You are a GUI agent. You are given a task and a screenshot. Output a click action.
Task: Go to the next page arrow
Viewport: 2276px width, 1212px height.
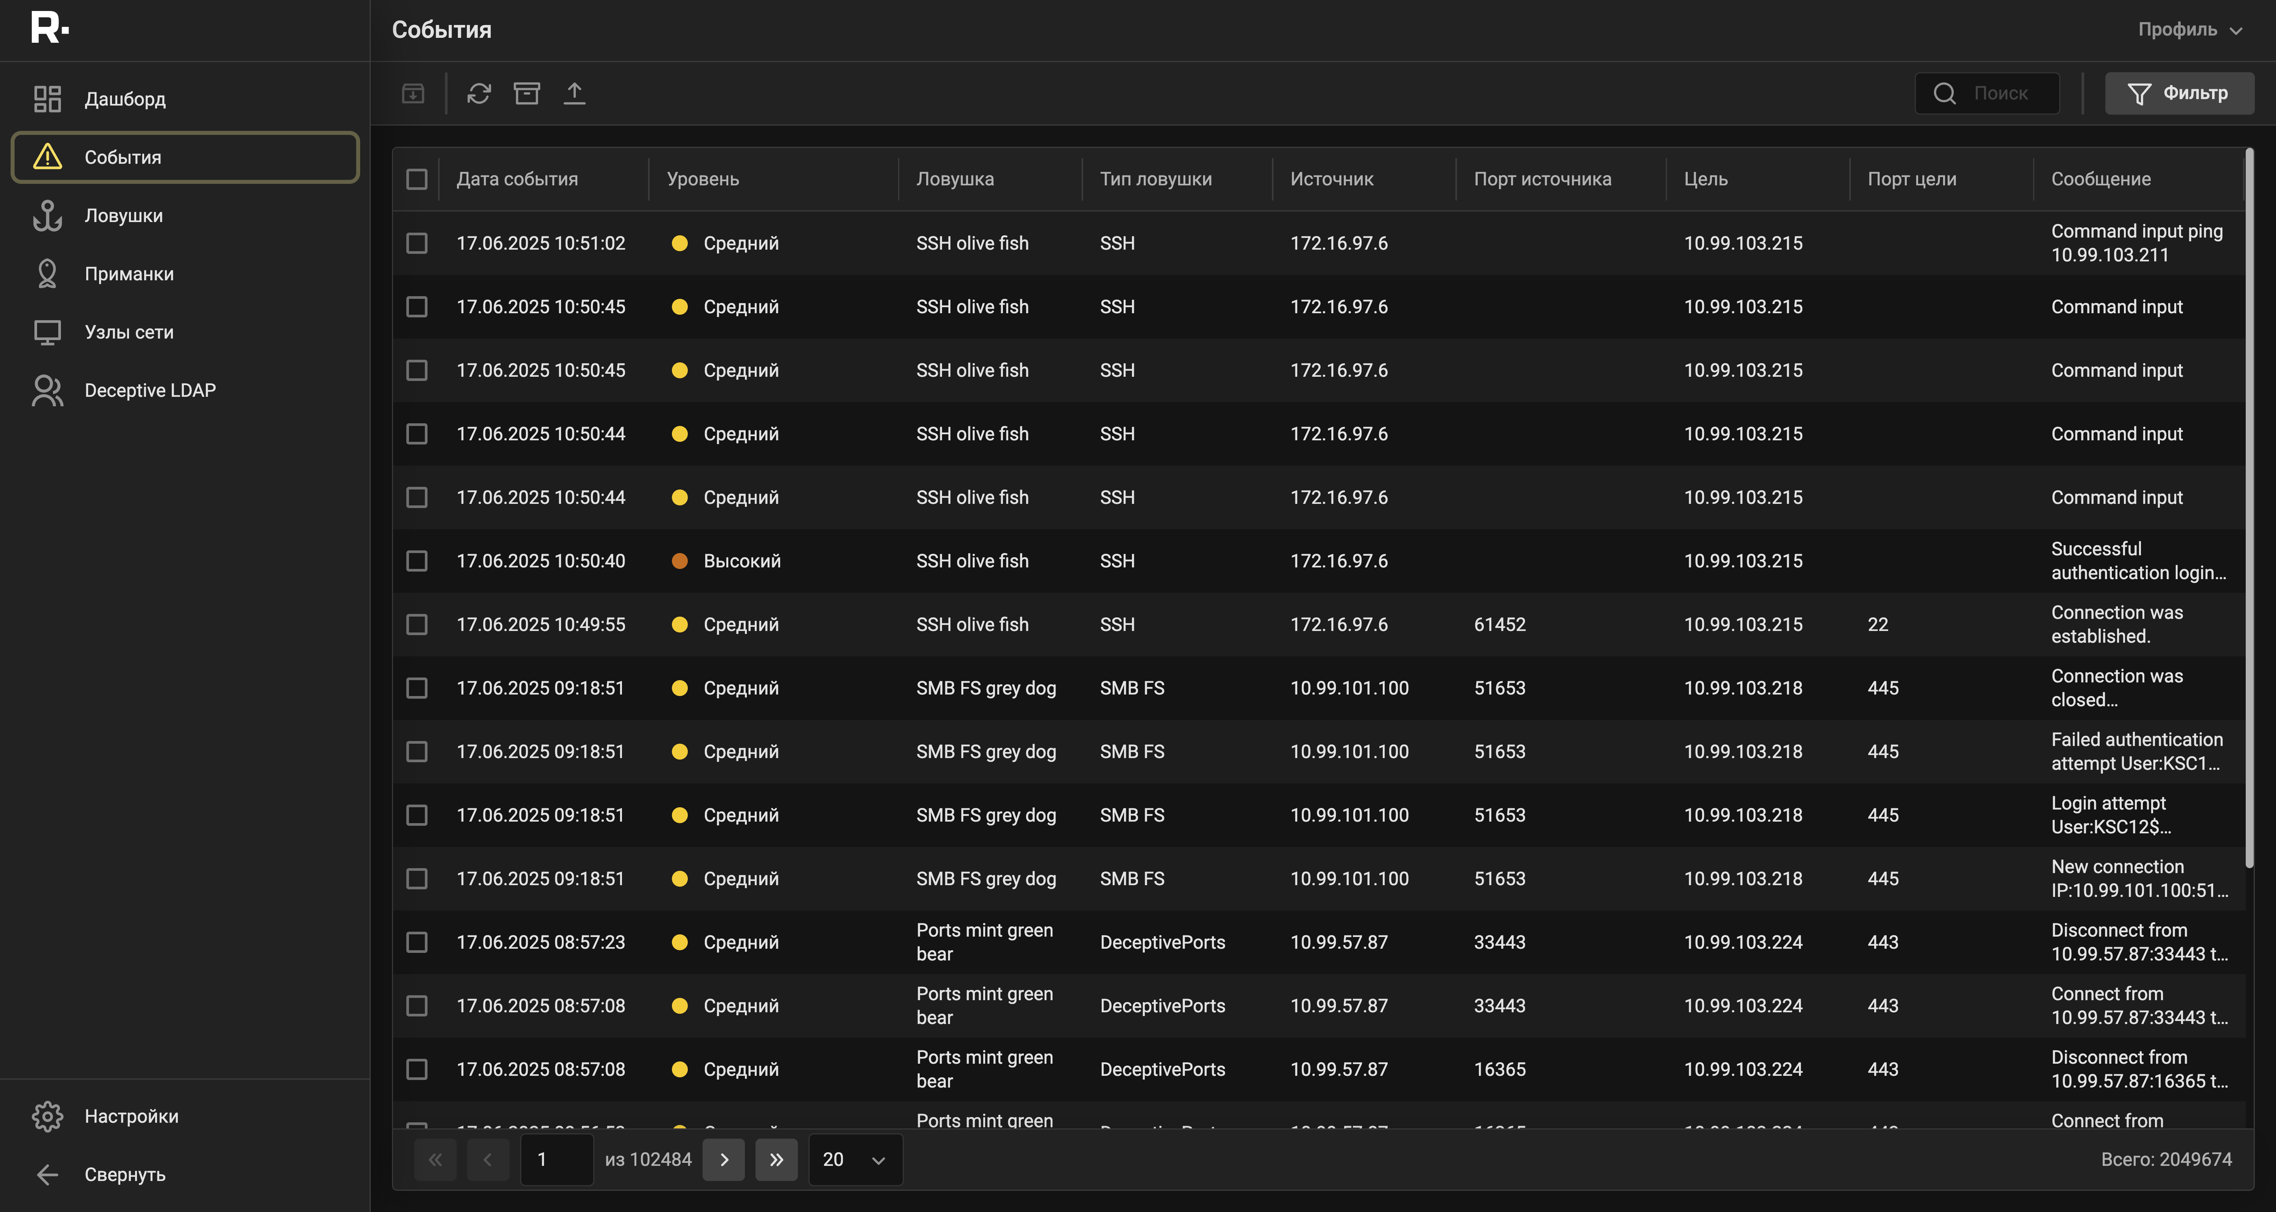click(724, 1159)
